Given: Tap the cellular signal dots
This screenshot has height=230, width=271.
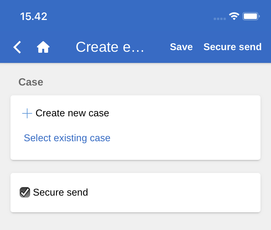Looking at the screenshot, I should point(220,19).
